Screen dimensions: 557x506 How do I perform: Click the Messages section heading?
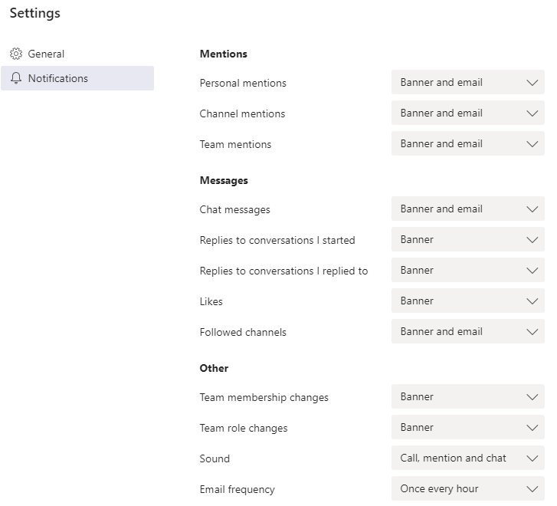tap(224, 180)
